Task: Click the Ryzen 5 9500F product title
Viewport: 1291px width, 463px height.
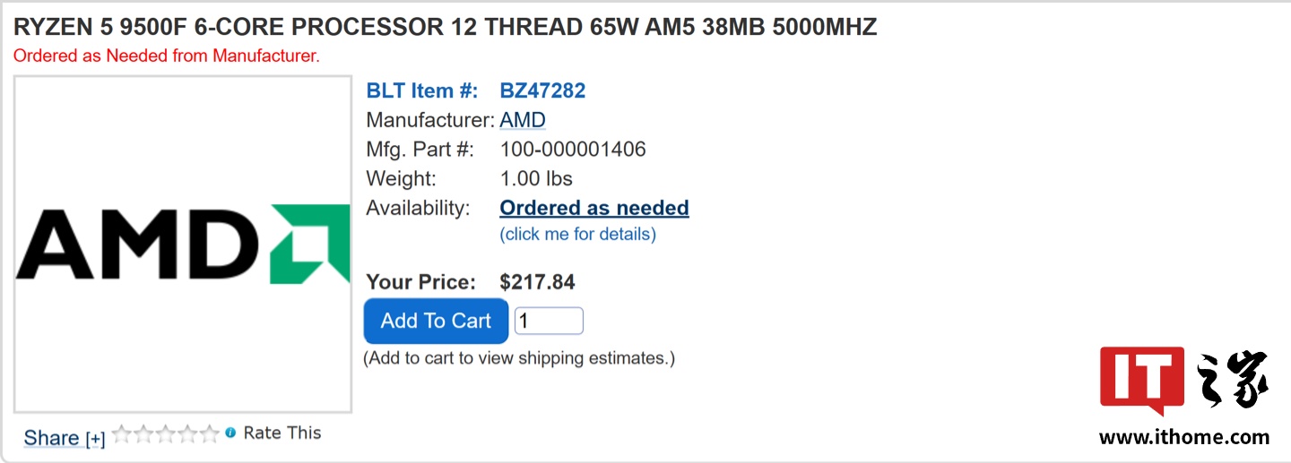Action: click(445, 27)
